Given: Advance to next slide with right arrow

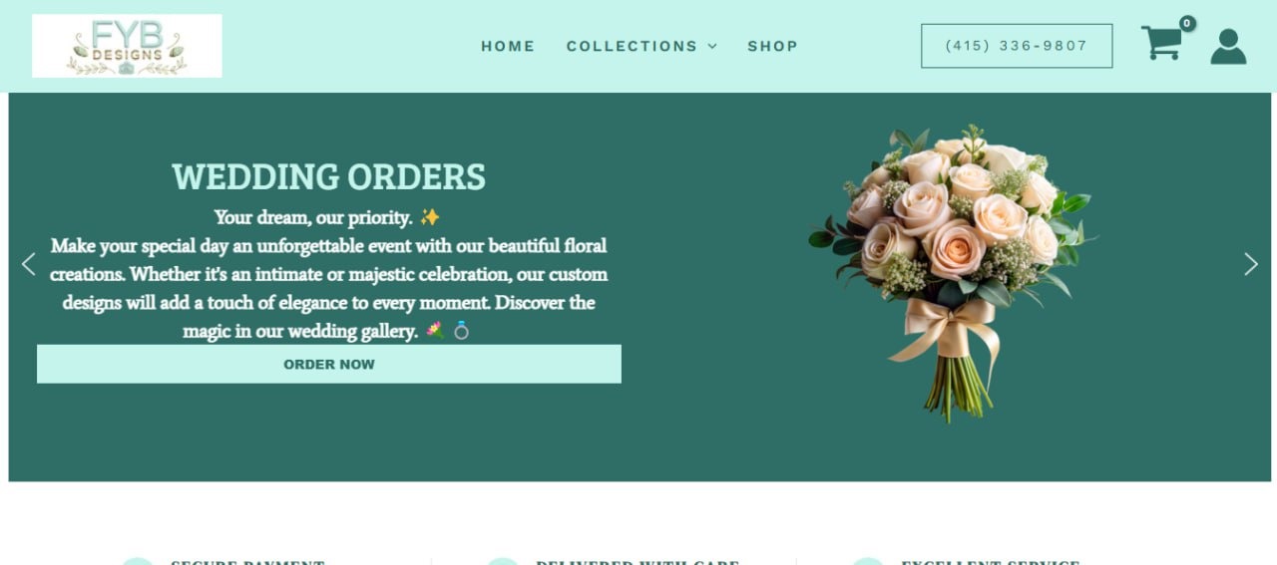Looking at the screenshot, I should coord(1250,264).
